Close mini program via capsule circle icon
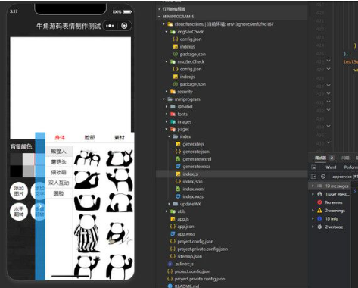The height and width of the screenshot is (288, 358). point(124,26)
